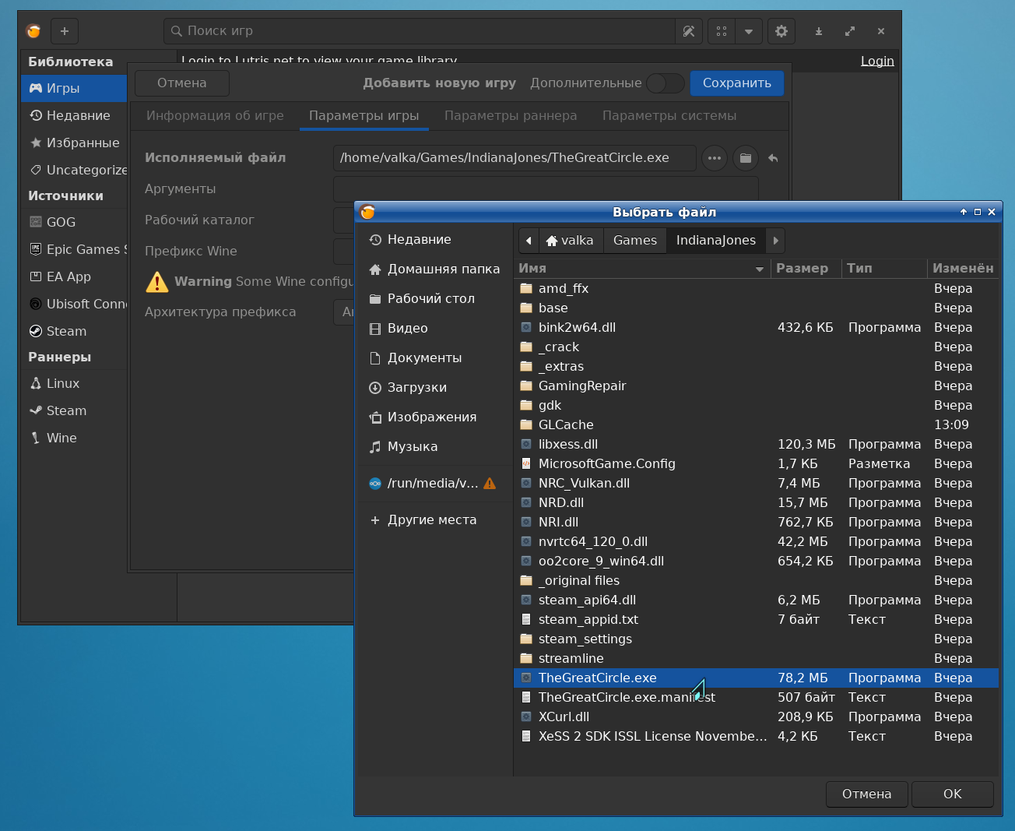1015x831 pixels.
Task: Click the search filter icon in search bar
Action: [x=689, y=31]
